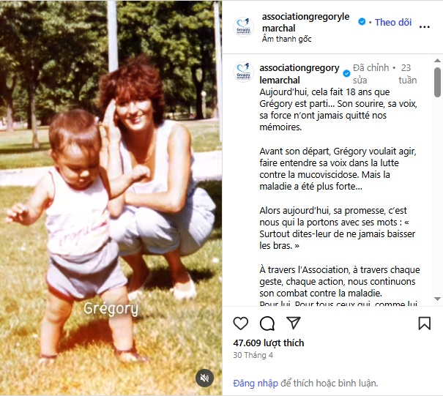Share post using paper plane icon
Screen dimensions: 443x396
click(x=294, y=323)
